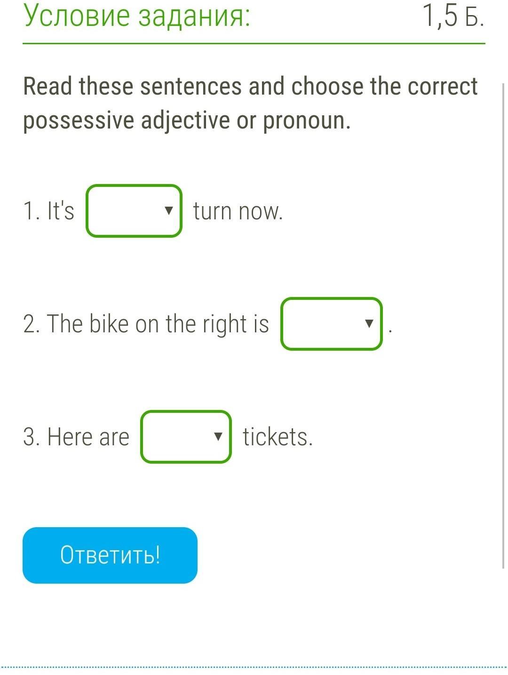
Task: Click the text '3. Here are'
Action: pyautogui.click(x=76, y=437)
